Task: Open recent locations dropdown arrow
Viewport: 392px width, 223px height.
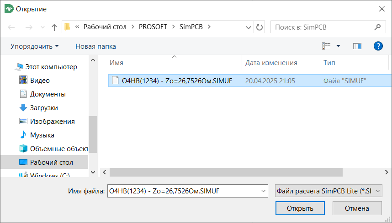Action: point(42,27)
